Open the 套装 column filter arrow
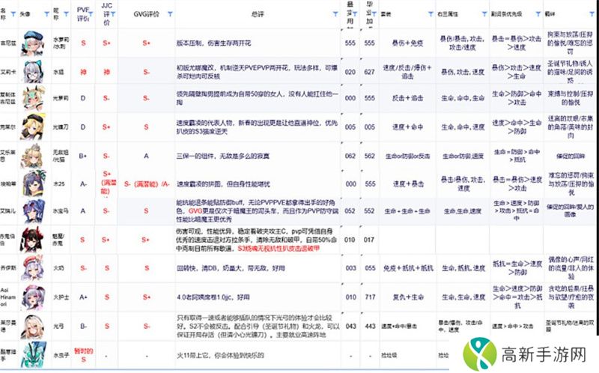 click(431, 14)
